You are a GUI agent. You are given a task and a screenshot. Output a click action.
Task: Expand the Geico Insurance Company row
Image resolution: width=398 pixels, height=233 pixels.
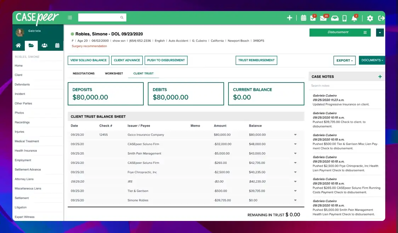pos(295,135)
